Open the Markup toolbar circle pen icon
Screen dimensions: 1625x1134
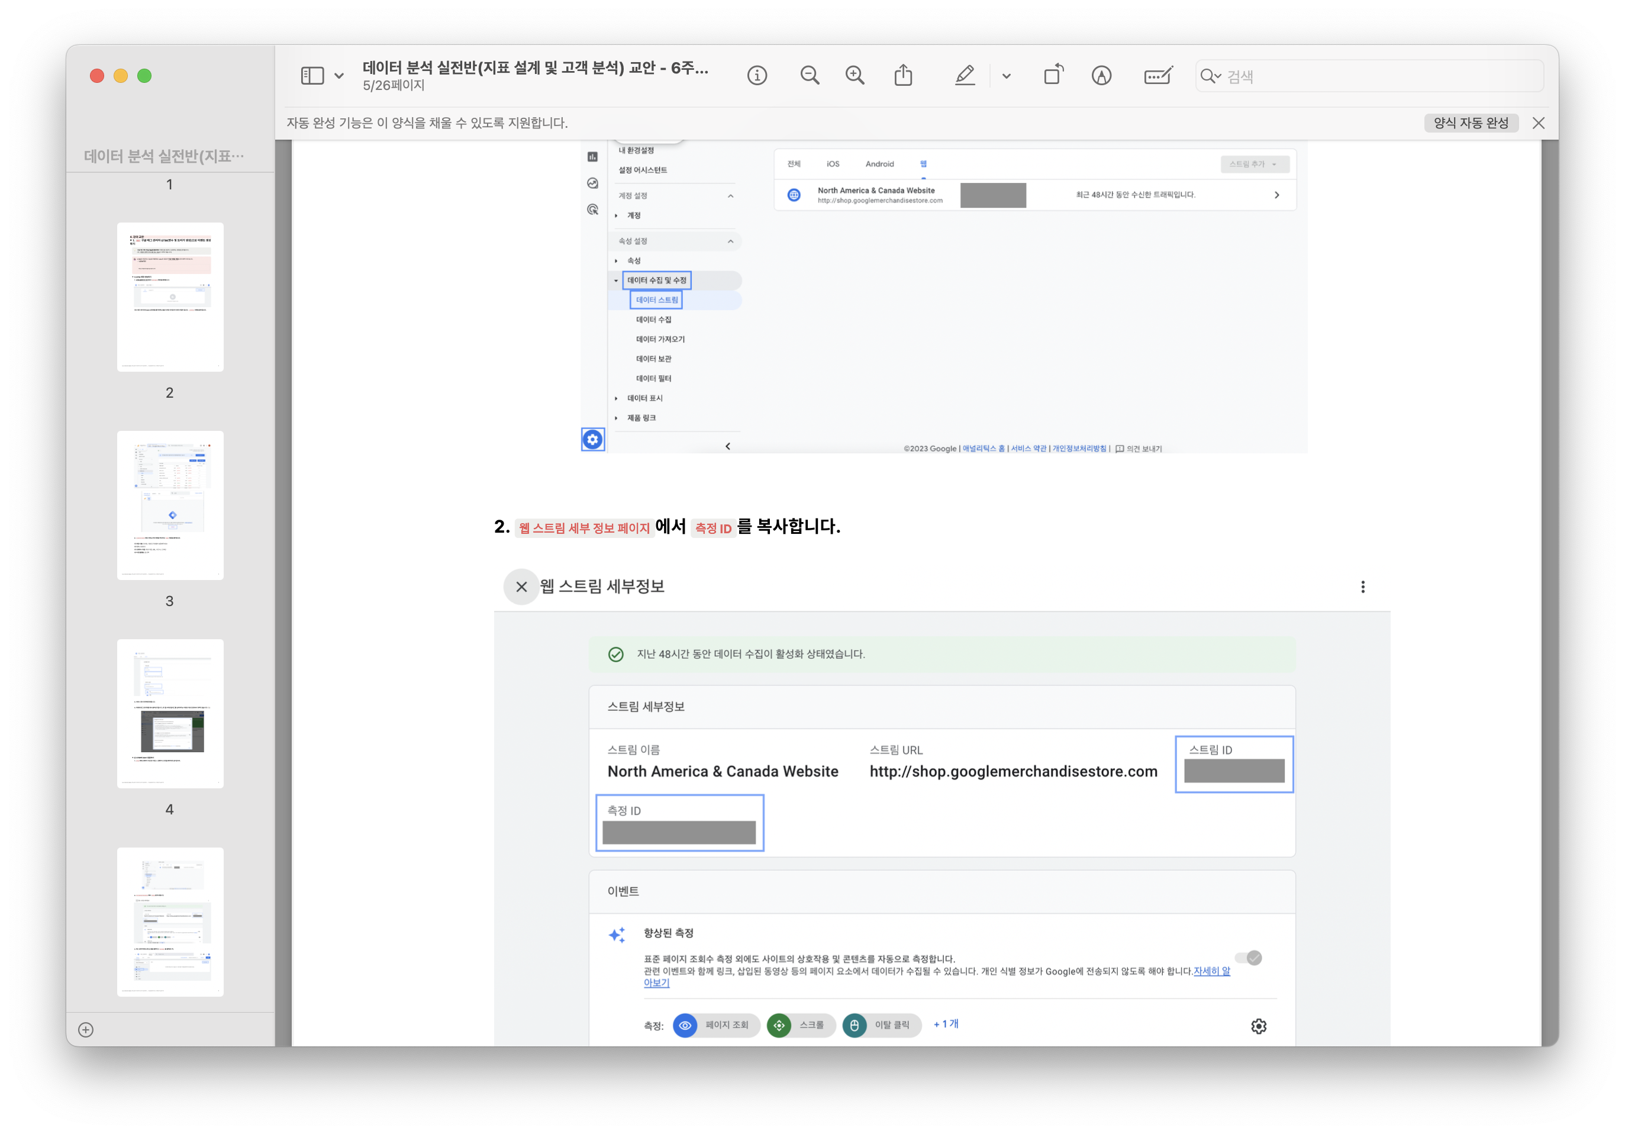(1101, 76)
